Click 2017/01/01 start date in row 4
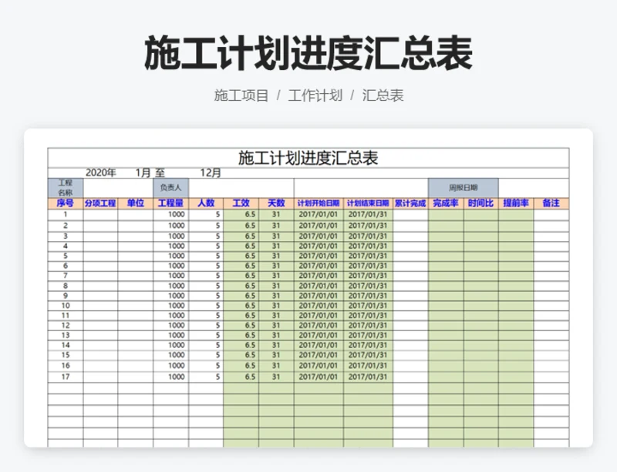The height and width of the screenshot is (472, 617). point(319,246)
